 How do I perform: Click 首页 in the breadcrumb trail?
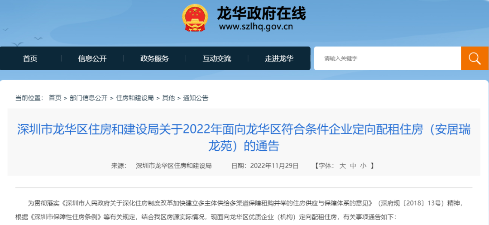(55, 98)
